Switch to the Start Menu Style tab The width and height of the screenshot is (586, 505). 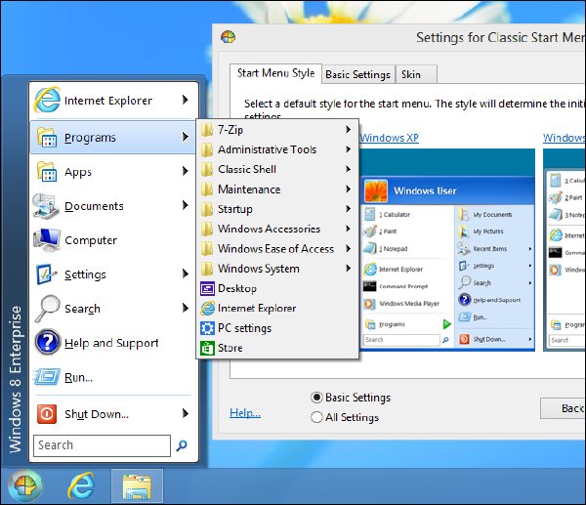point(275,73)
